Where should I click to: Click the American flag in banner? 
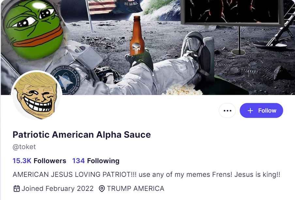pos(101,7)
